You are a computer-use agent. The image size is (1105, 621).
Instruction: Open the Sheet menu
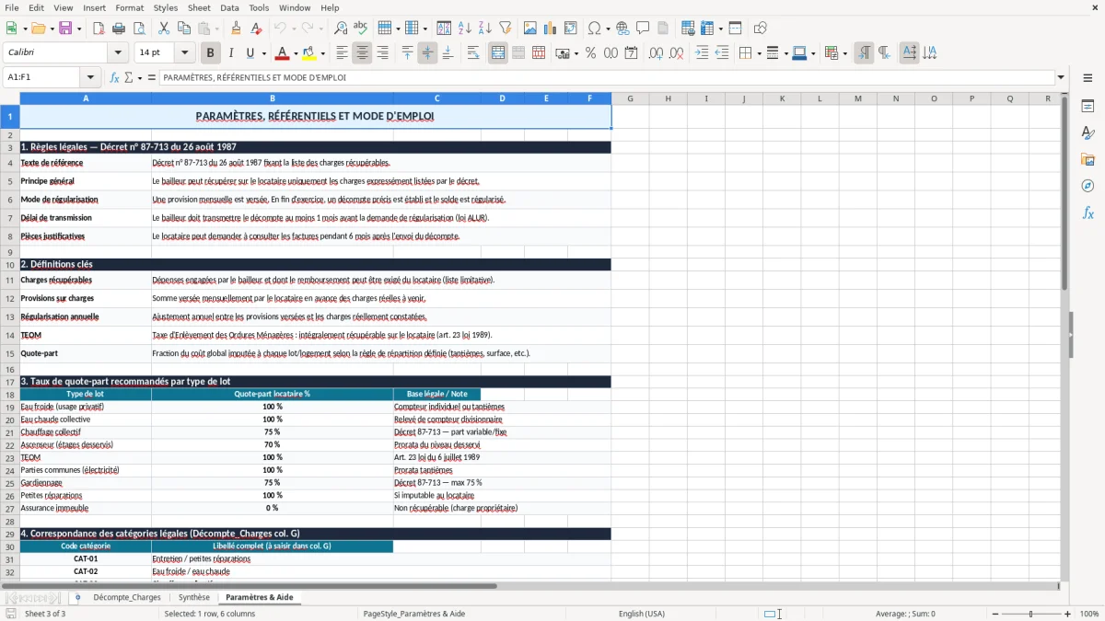pyautogui.click(x=199, y=7)
